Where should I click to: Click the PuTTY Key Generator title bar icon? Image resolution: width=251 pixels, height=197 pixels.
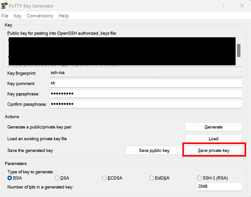(x=4, y=6)
